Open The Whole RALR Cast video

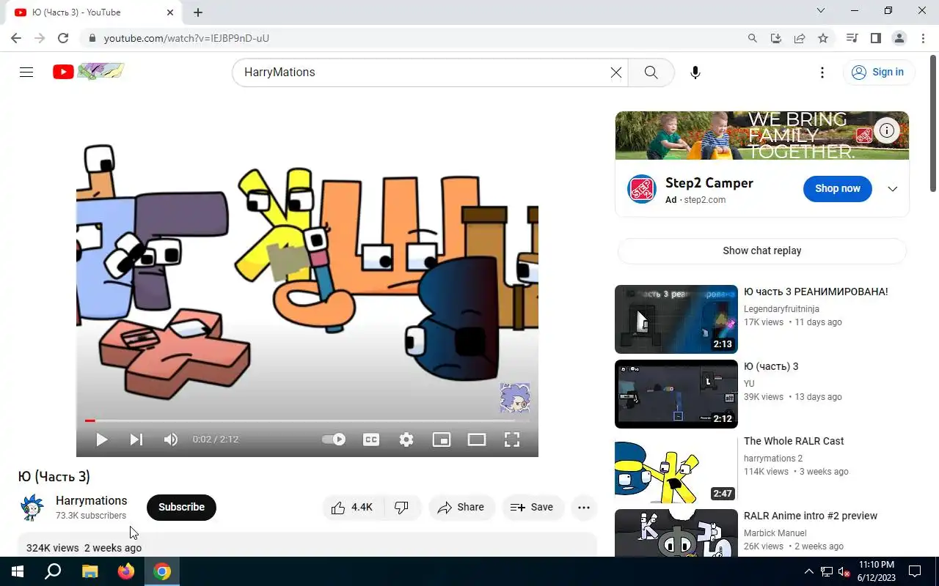(794, 441)
